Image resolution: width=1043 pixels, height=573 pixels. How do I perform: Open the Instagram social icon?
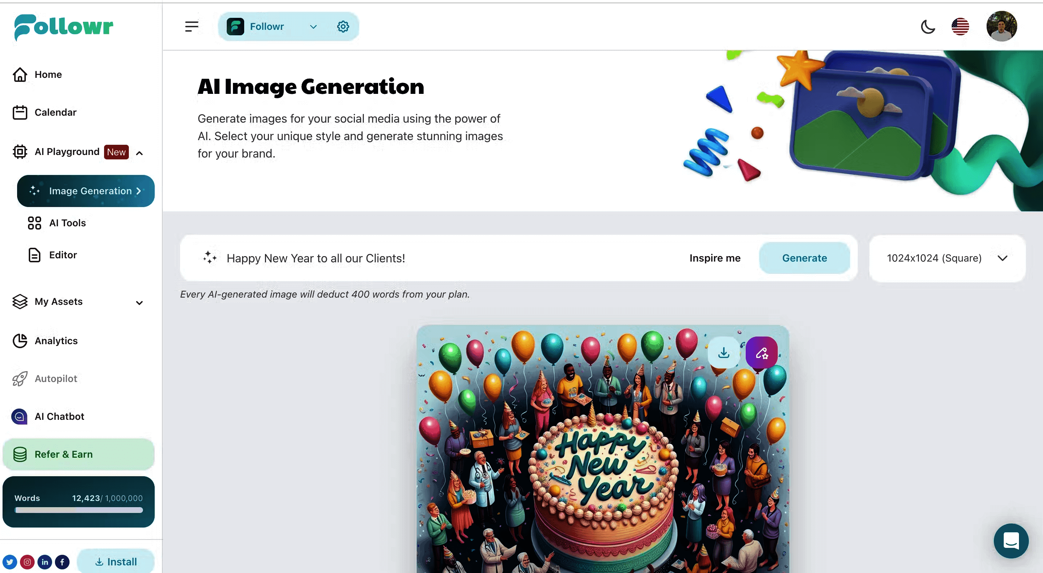pyautogui.click(x=27, y=562)
